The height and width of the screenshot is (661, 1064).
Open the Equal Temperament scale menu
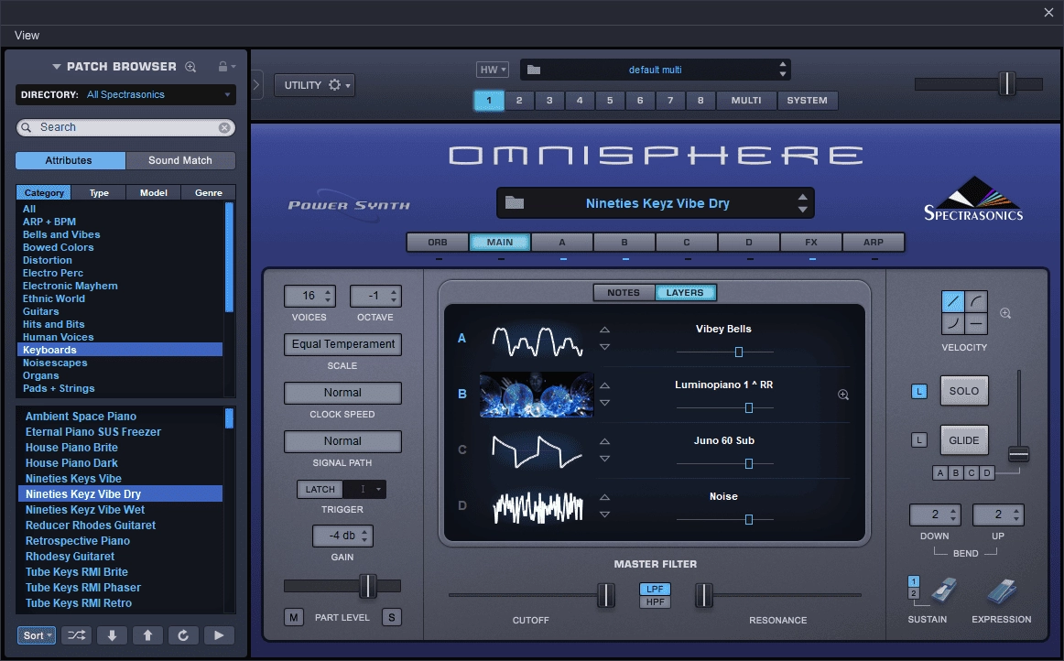click(342, 344)
